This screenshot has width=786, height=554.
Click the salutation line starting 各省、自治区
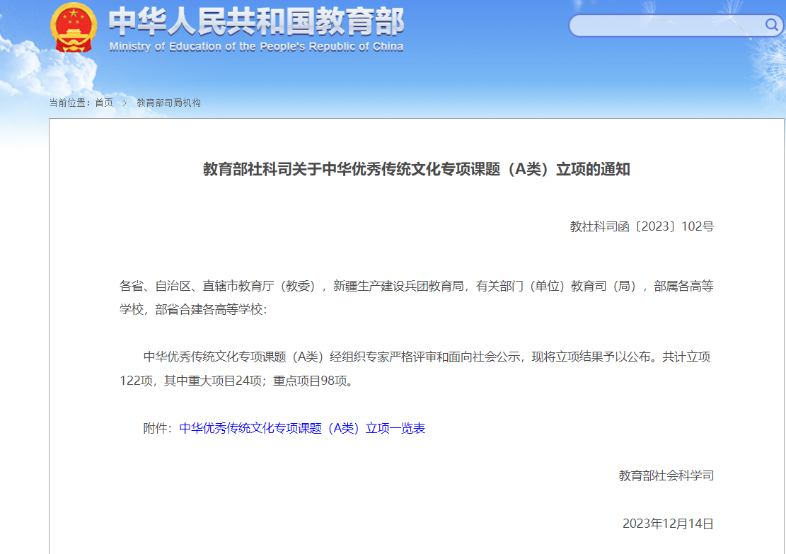(416, 286)
